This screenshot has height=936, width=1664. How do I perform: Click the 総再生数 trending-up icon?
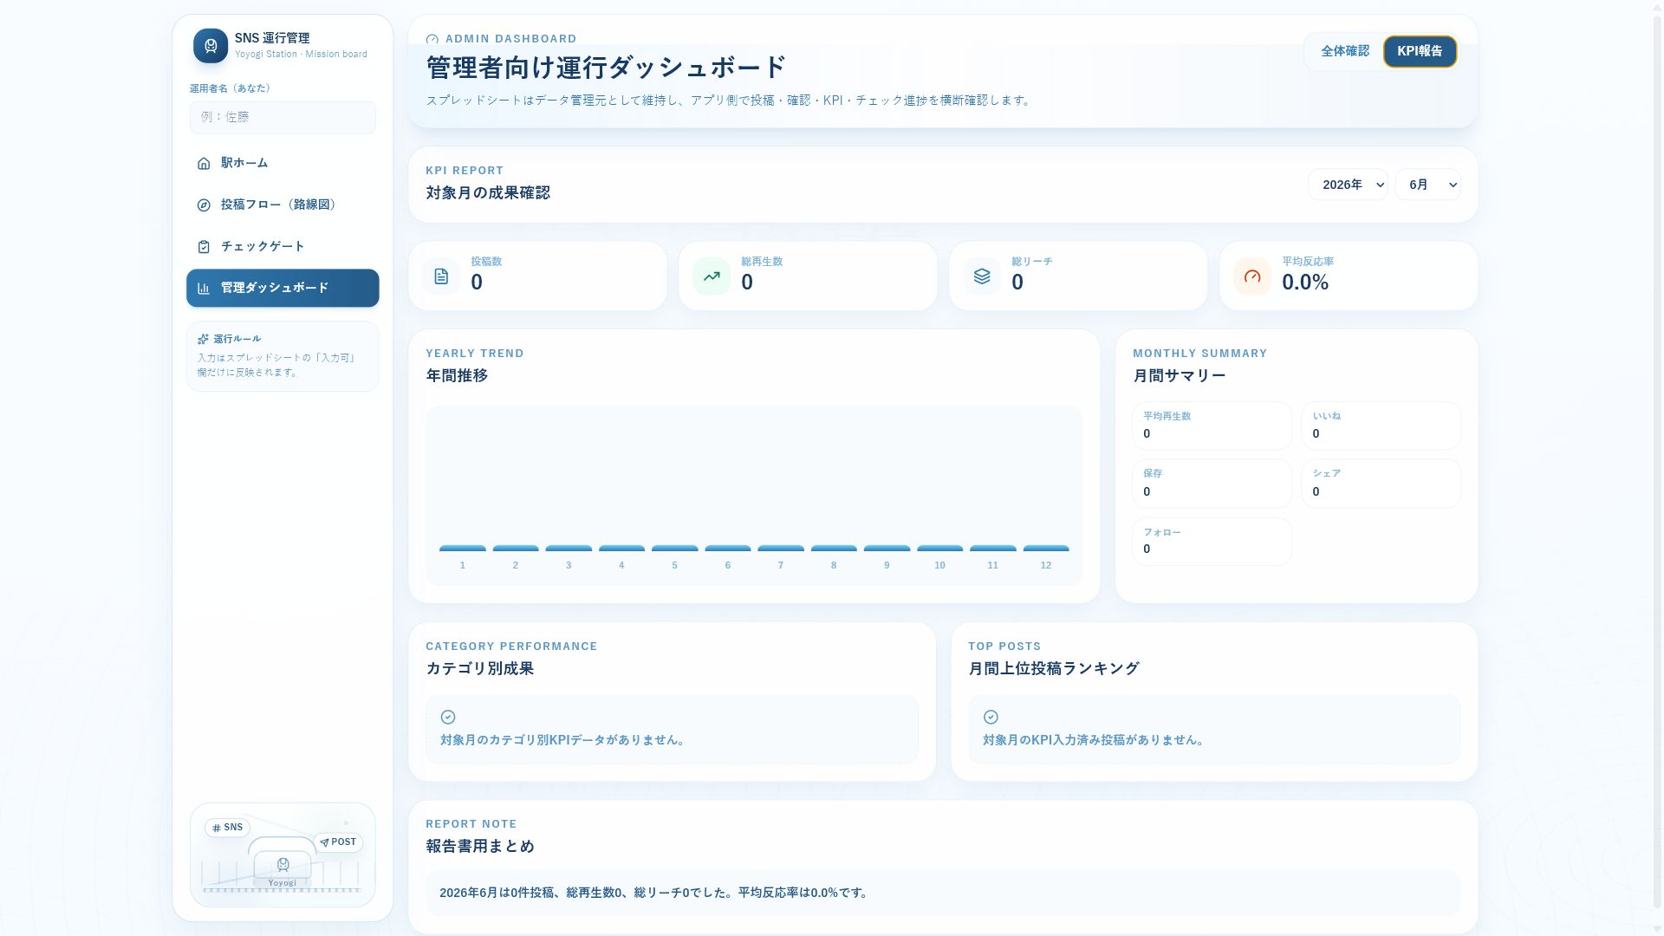tap(712, 276)
